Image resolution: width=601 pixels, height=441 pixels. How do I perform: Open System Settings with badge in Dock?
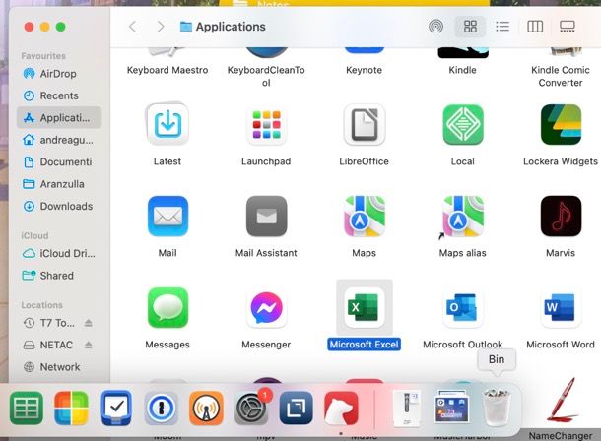(x=251, y=409)
